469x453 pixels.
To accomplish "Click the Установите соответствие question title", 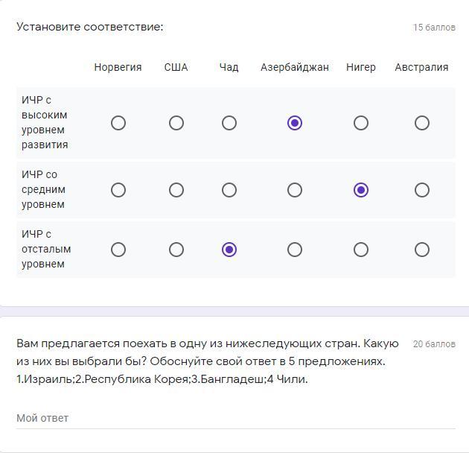I will point(89,27).
